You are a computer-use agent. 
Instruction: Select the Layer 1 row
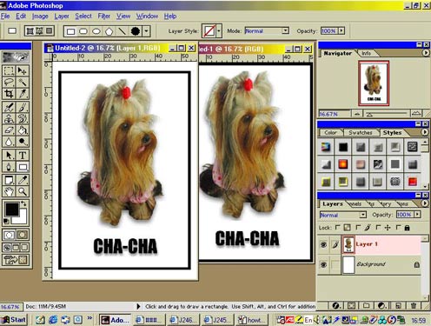(381, 244)
